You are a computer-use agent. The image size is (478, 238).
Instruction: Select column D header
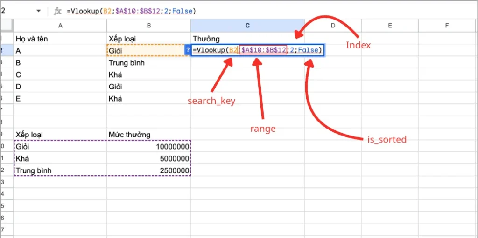tap(333, 26)
